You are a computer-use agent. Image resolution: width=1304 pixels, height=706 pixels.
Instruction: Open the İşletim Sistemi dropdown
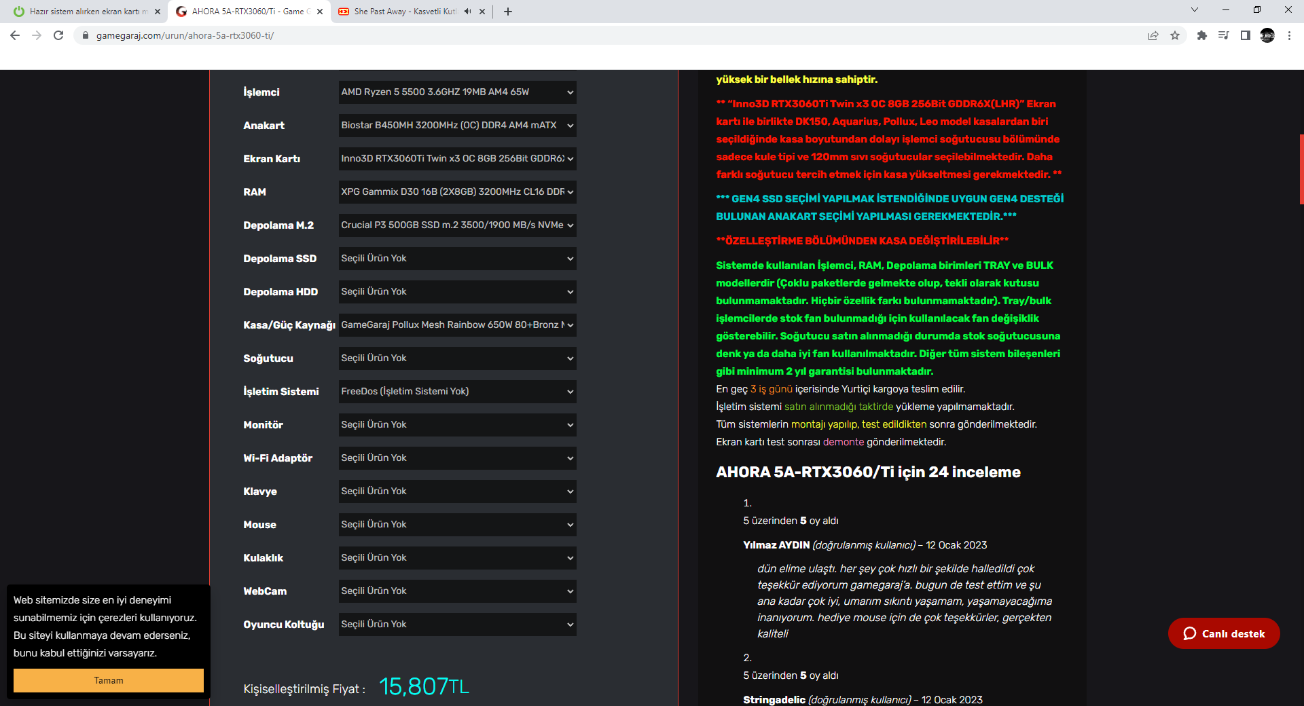coord(458,392)
